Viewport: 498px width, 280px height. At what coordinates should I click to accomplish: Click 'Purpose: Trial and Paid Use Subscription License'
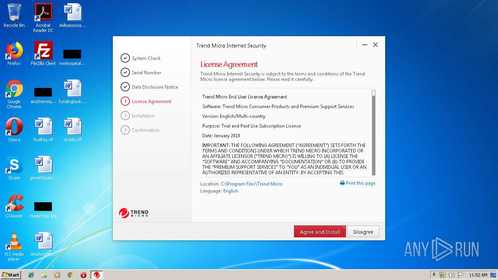tap(252, 126)
